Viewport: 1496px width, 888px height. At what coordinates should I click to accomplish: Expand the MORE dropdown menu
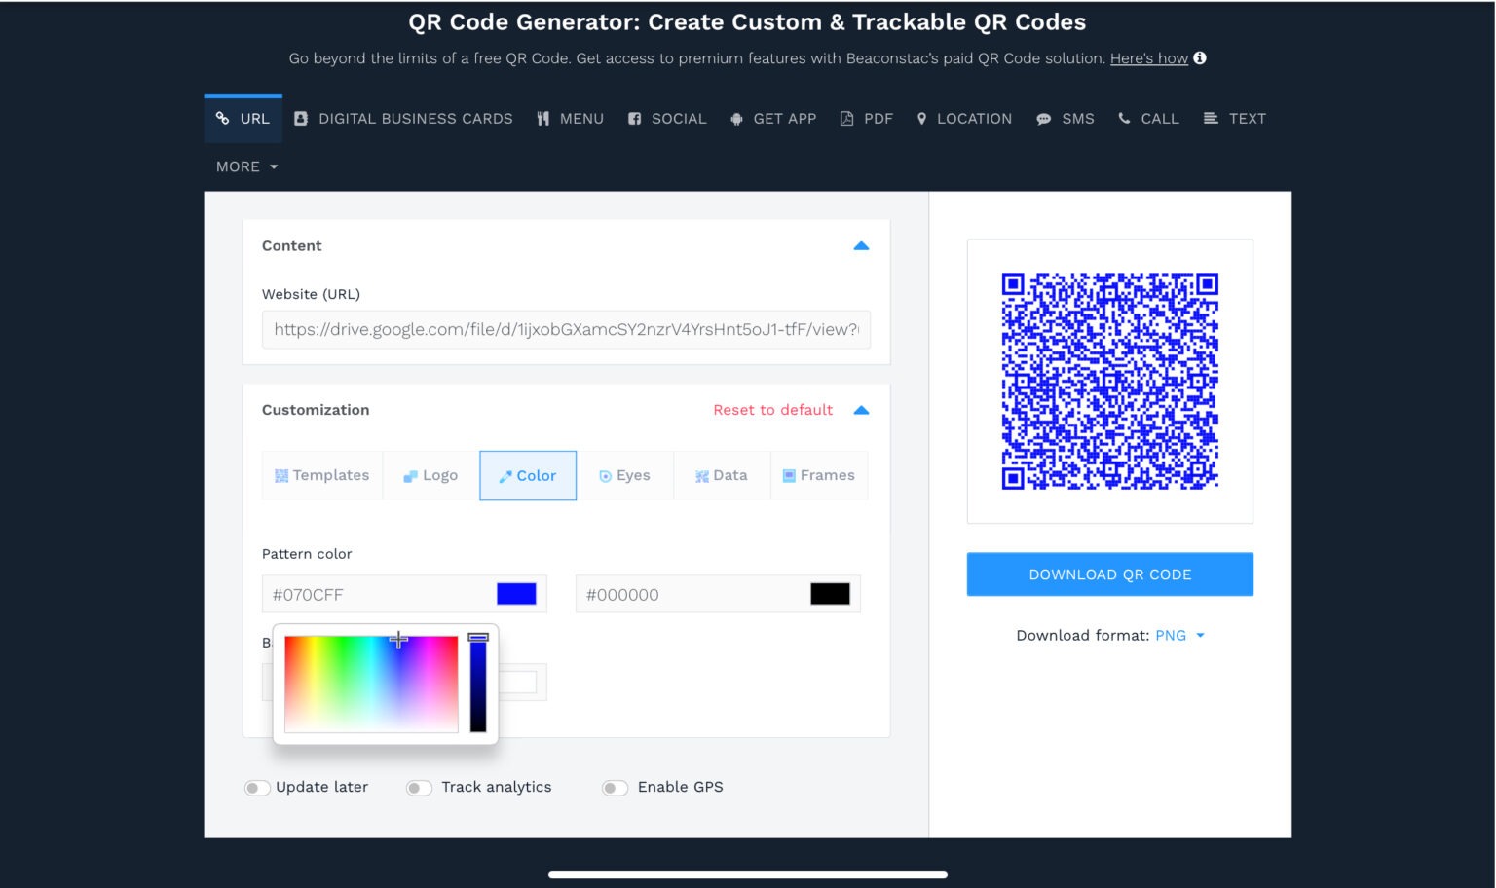point(245,166)
